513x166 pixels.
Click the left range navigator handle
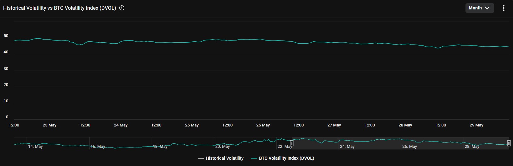coord(292,143)
